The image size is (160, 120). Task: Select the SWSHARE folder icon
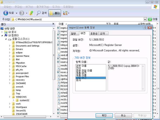13,83
